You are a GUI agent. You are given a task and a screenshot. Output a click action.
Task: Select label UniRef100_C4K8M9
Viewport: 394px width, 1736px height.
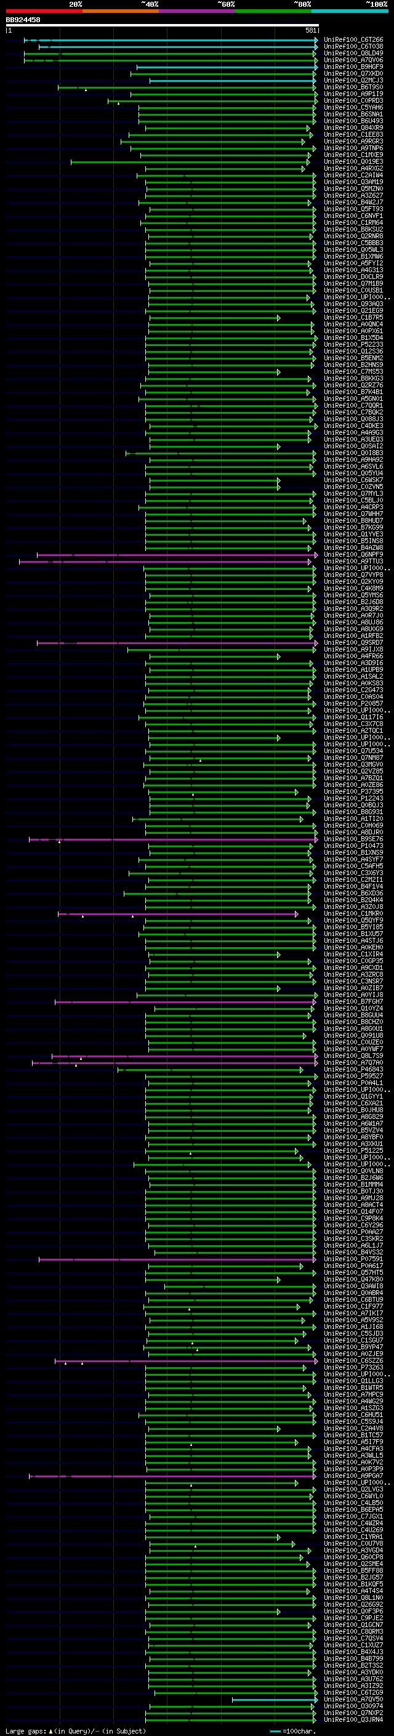pyautogui.click(x=353, y=588)
